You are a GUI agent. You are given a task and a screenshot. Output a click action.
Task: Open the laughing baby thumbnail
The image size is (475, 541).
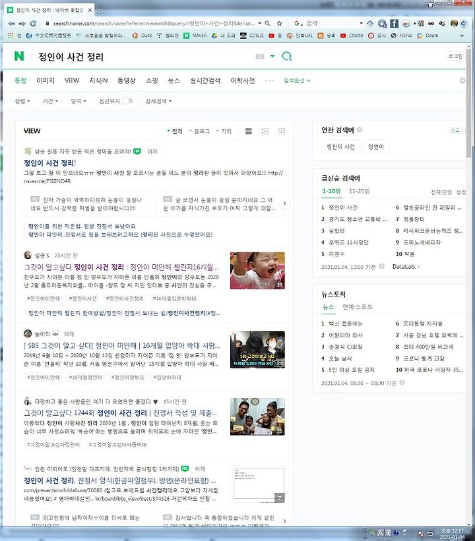pyautogui.click(x=257, y=270)
